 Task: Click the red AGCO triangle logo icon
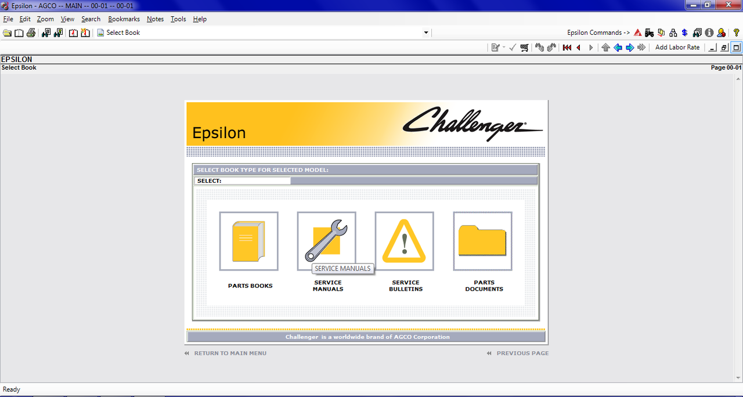[x=637, y=33]
